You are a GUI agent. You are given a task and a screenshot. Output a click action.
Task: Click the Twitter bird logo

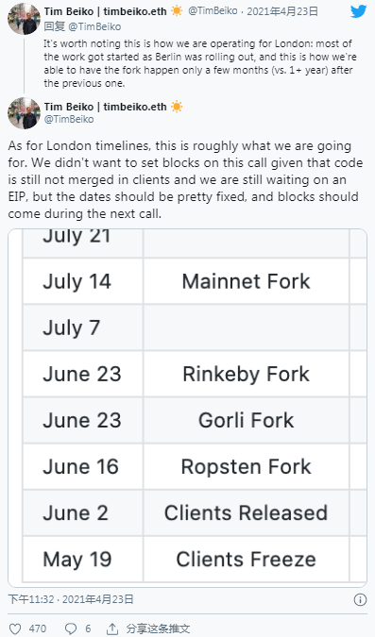[358, 11]
